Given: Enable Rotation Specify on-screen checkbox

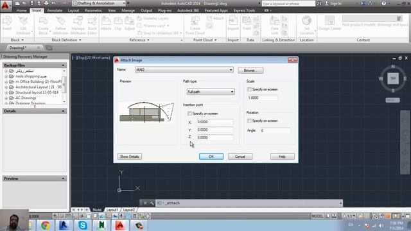Looking at the screenshot, I should coord(249,121).
